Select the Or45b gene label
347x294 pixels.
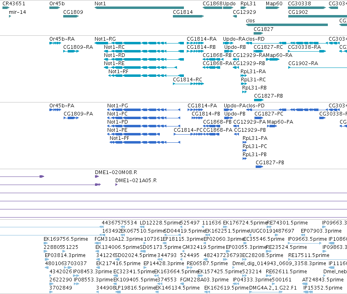57,4
